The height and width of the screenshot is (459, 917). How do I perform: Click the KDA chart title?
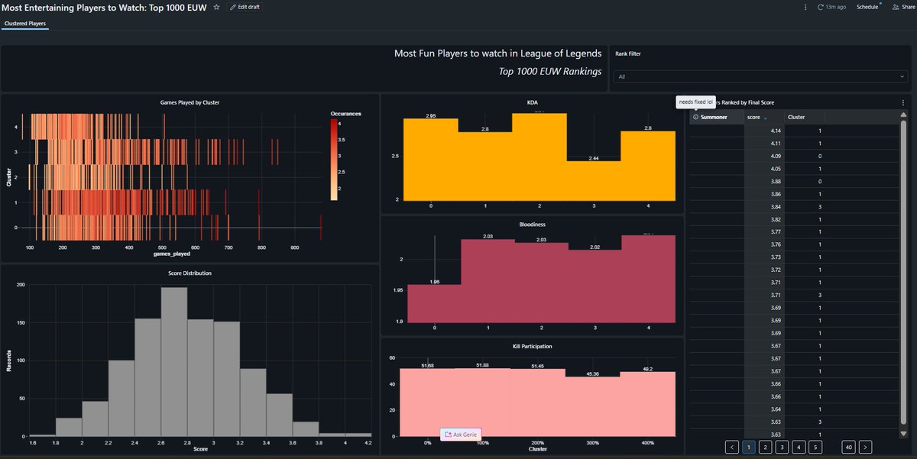532,101
